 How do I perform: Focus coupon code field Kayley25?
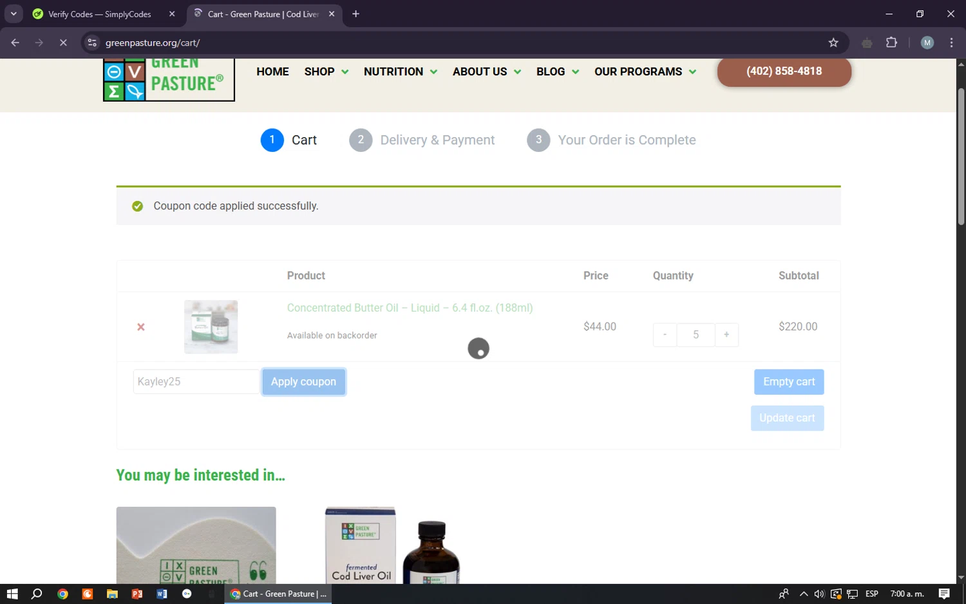(x=196, y=382)
